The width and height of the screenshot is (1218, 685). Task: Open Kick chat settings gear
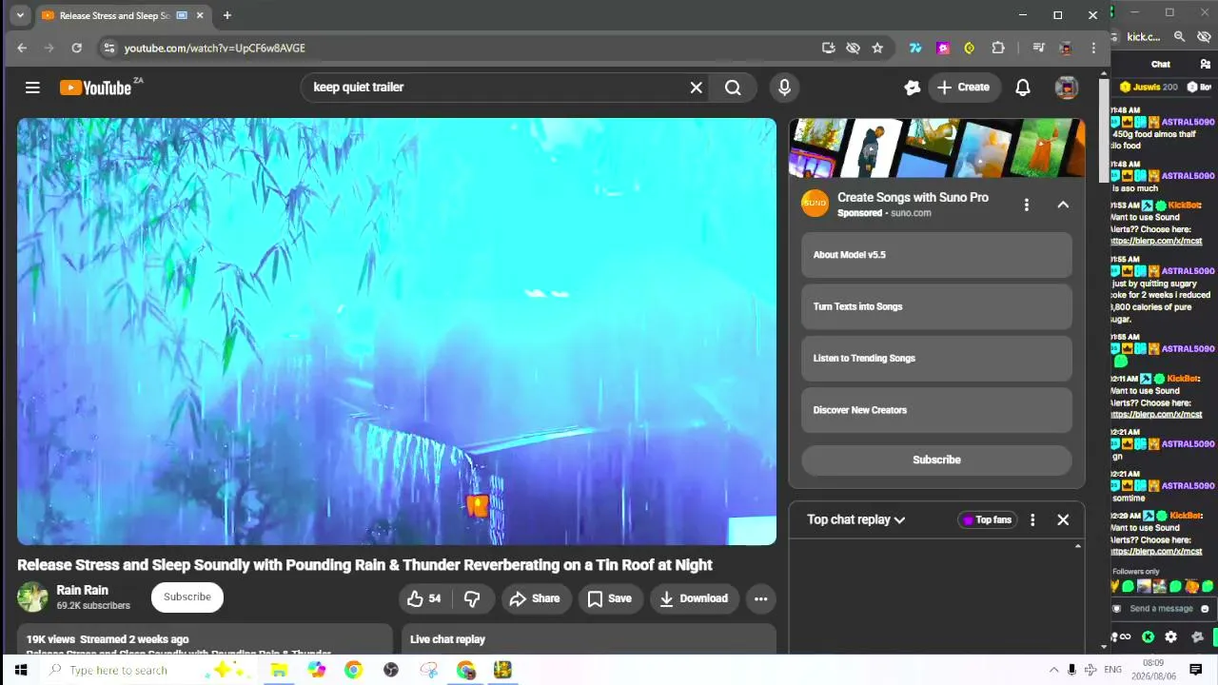pos(1171,637)
